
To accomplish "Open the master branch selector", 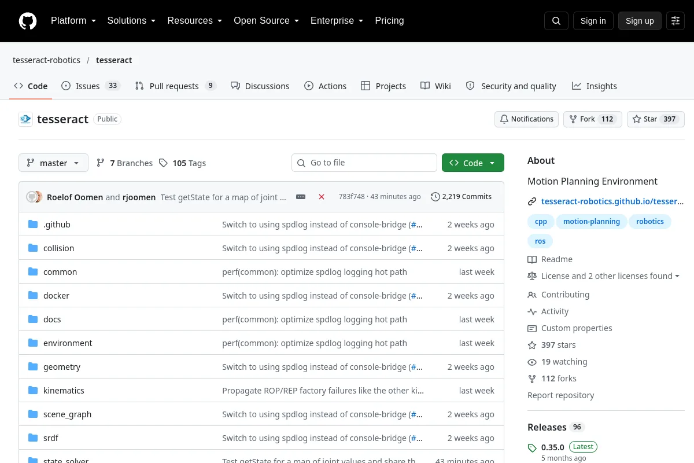I will (53, 163).
